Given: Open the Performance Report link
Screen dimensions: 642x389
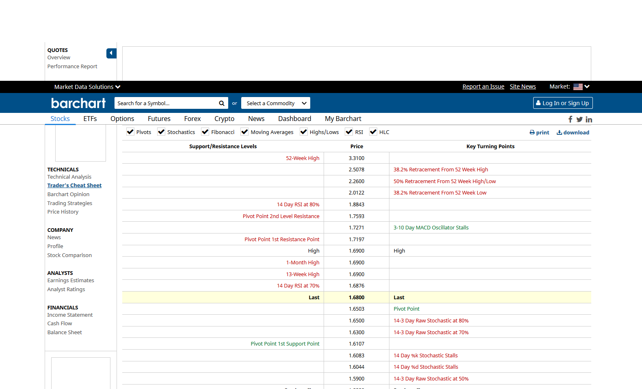Looking at the screenshot, I should pyautogui.click(x=72, y=67).
